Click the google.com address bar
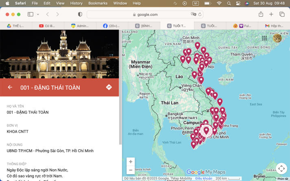The image size is (290, 181). click(x=145, y=14)
